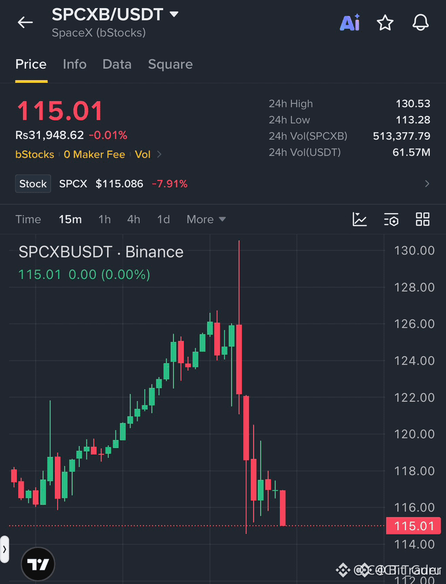The width and height of the screenshot is (446, 584).
Task: Select the Time chart view
Action: (x=29, y=219)
